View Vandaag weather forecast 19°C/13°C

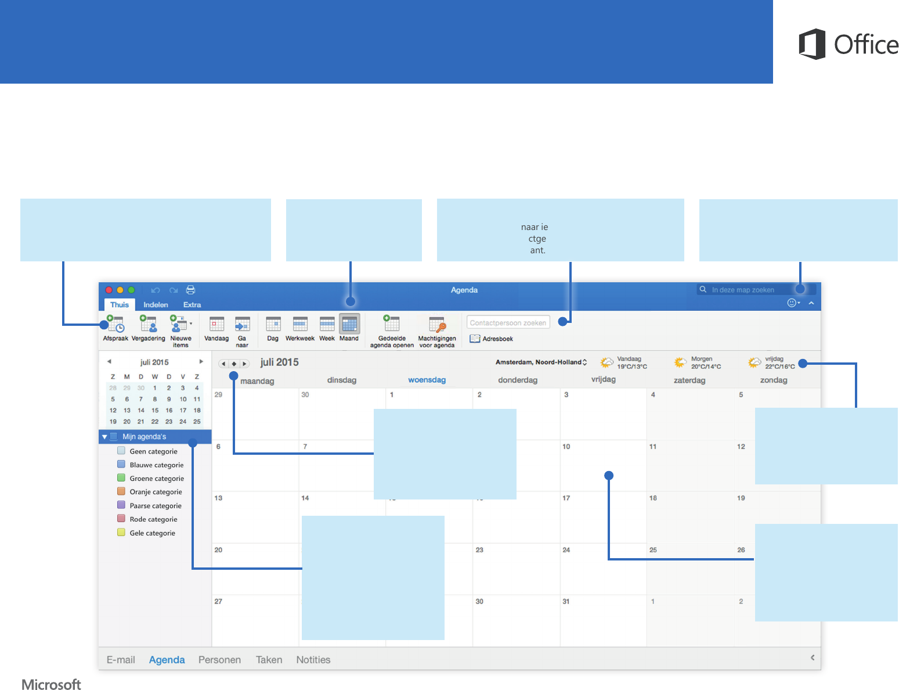[624, 362]
